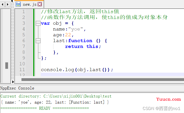This screenshot has height=113, width=184.
Task: Click the 'console.log(obj.last());' line
Action: pyautogui.click(x=77, y=70)
